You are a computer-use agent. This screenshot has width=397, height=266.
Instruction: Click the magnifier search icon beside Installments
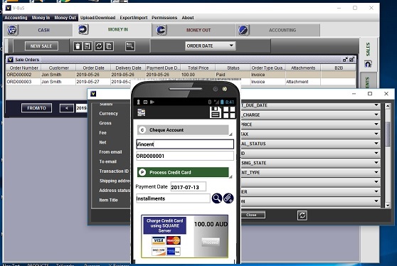click(217, 198)
